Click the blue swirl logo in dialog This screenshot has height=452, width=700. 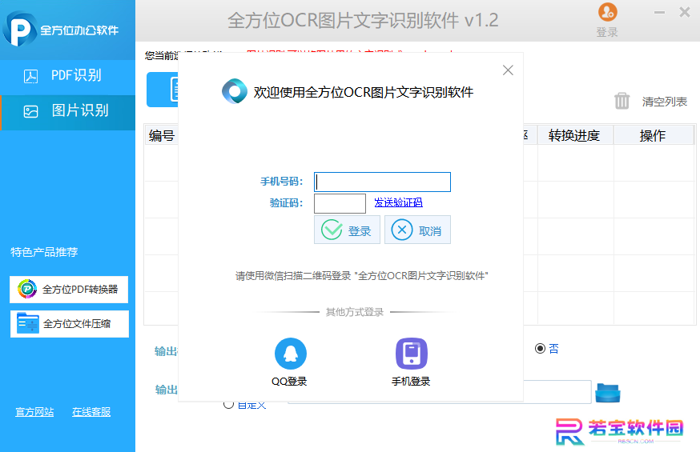[x=235, y=91]
